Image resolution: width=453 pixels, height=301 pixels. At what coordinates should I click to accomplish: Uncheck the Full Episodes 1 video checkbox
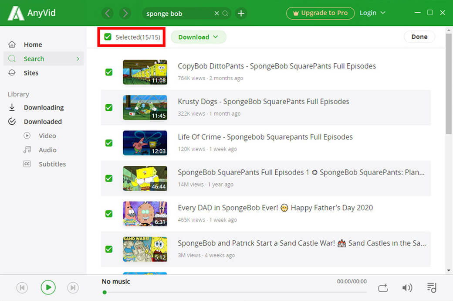point(108,178)
